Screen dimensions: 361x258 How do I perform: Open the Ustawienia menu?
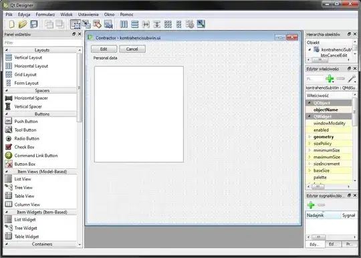[x=88, y=15]
